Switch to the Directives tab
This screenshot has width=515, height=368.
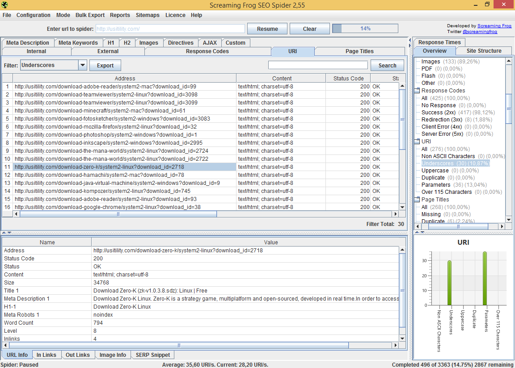click(x=181, y=42)
